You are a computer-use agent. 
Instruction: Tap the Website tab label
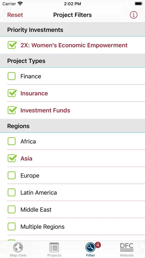coord(127,255)
